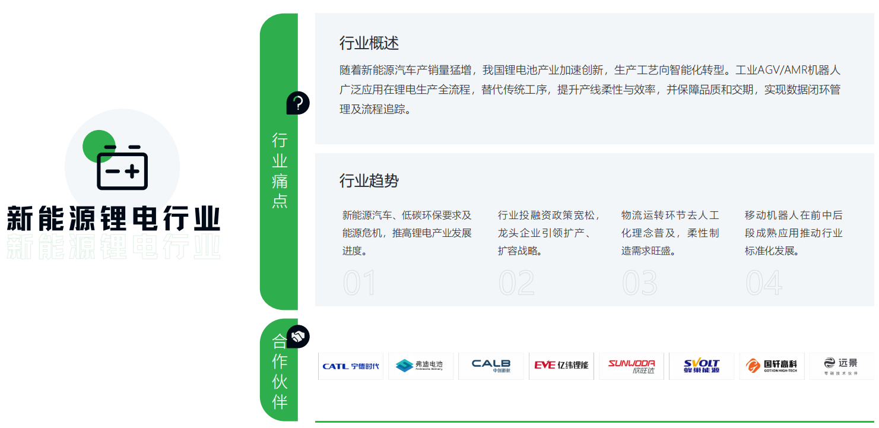Viewport: 879px width, 428px height.
Task: Click the 行业趋势 heading
Action: coord(369,181)
